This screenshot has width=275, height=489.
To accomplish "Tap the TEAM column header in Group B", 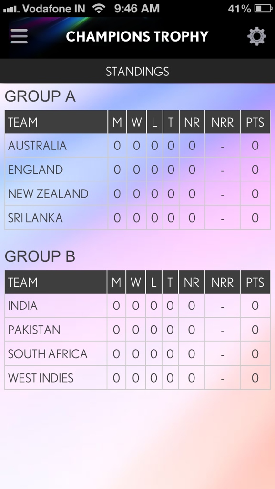I will pyautogui.click(x=56, y=282).
